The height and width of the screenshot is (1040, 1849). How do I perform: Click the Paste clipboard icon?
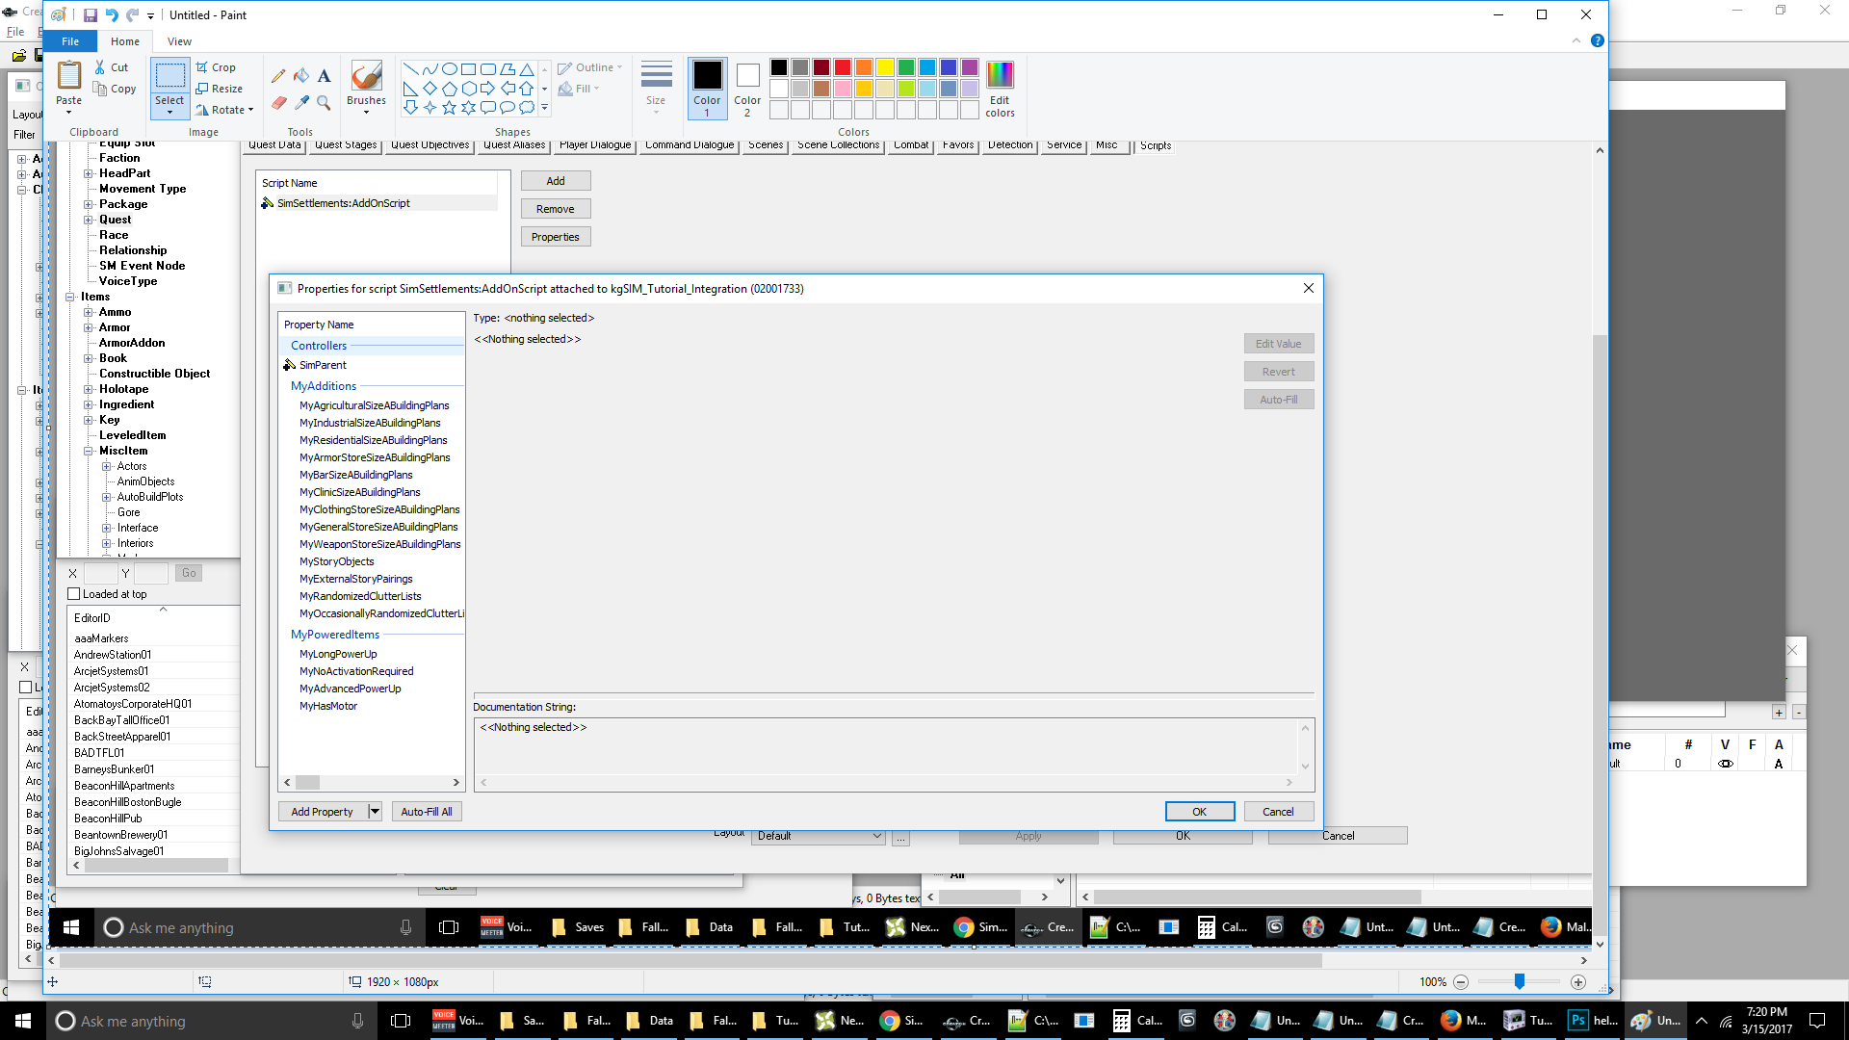pos(69,75)
